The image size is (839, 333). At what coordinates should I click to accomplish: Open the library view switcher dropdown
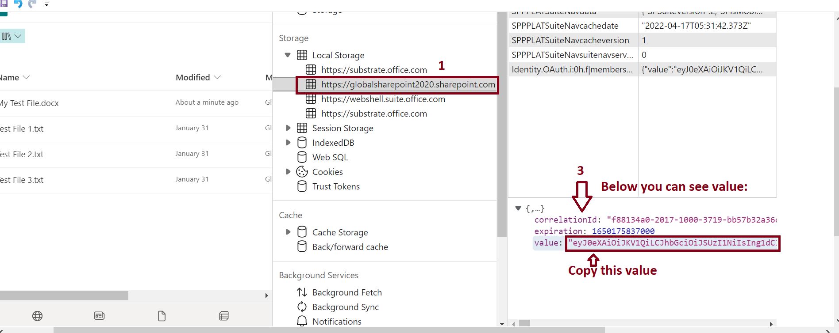click(12, 36)
